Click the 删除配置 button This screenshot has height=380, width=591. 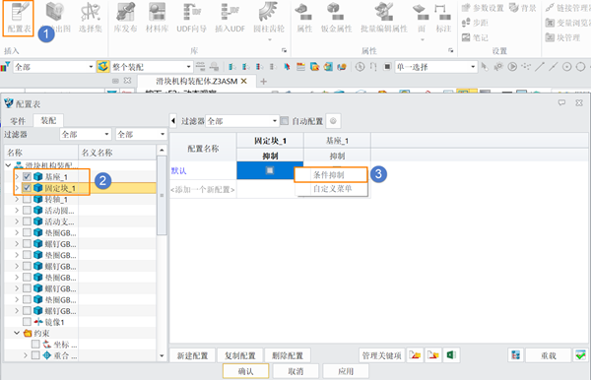pyautogui.click(x=288, y=355)
